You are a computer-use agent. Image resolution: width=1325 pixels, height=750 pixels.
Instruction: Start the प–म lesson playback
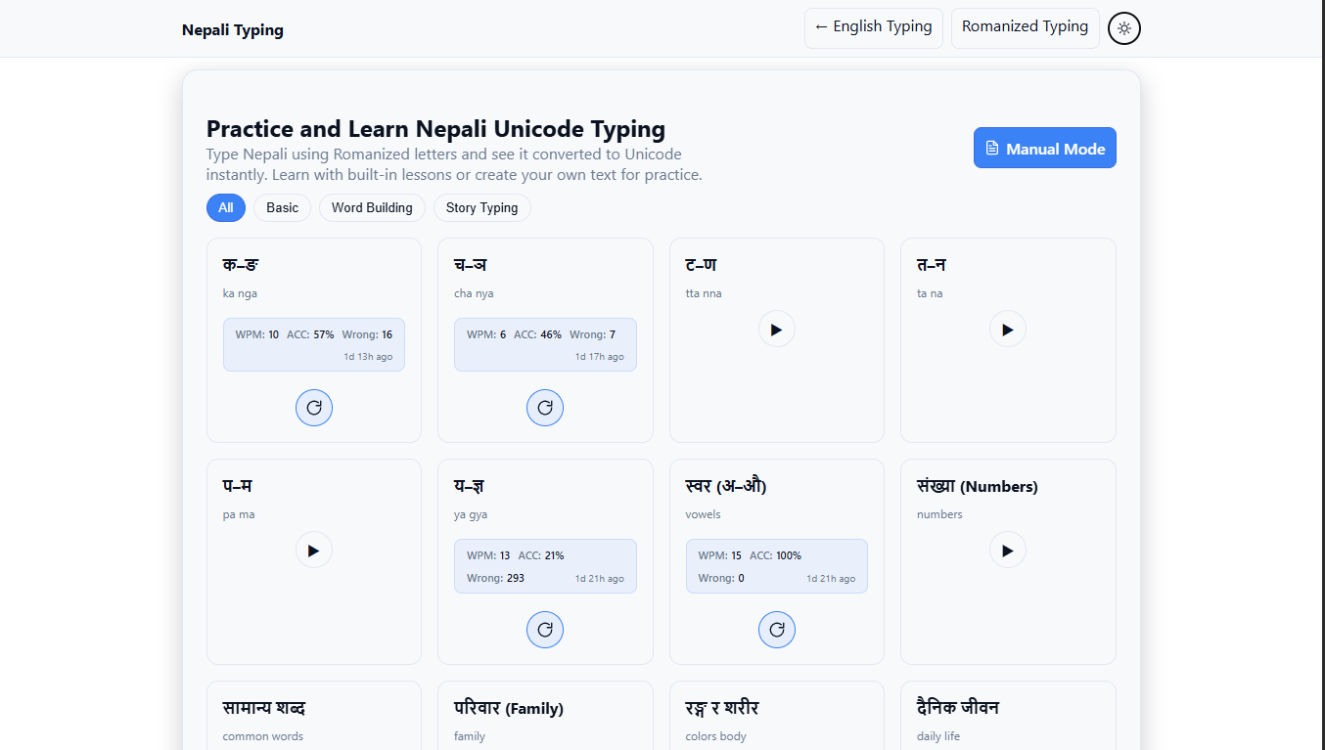(x=313, y=550)
